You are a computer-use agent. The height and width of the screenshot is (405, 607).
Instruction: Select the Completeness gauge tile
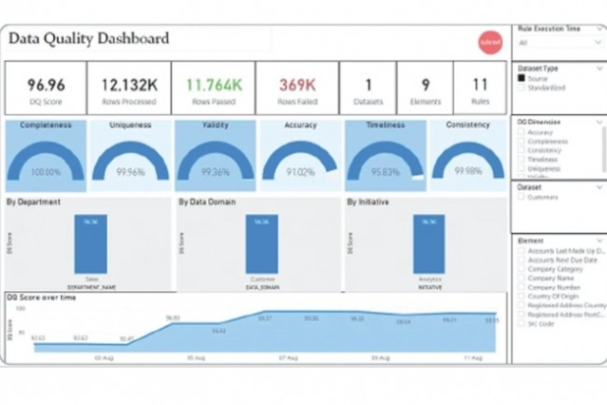46,156
